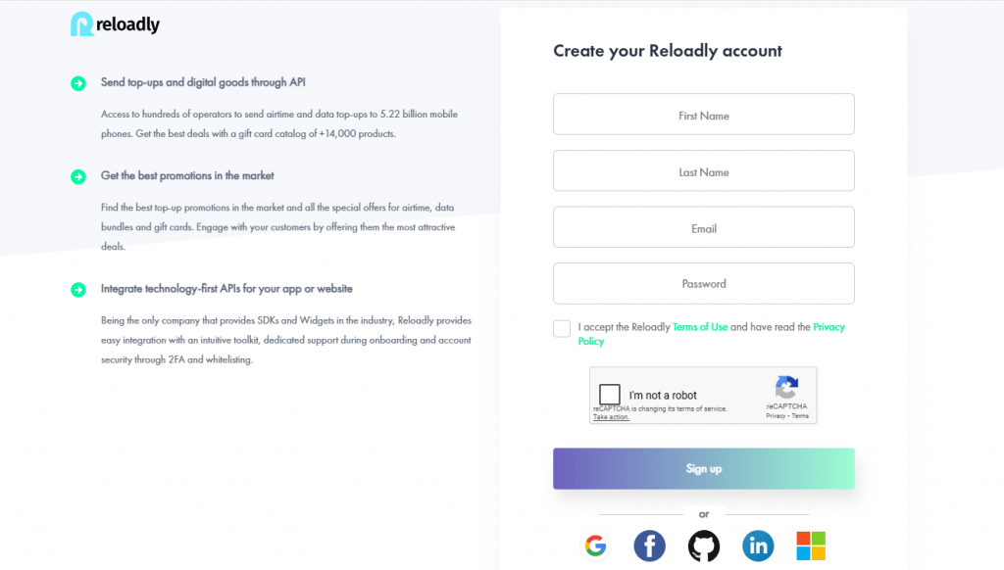The height and width of the screenshot is (570, 1004).
Task: Click the Reloadly logo
Action: [x=115, y=24]
